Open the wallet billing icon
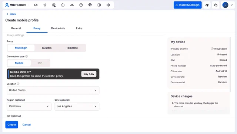237x134 pixels. [99, 5]
